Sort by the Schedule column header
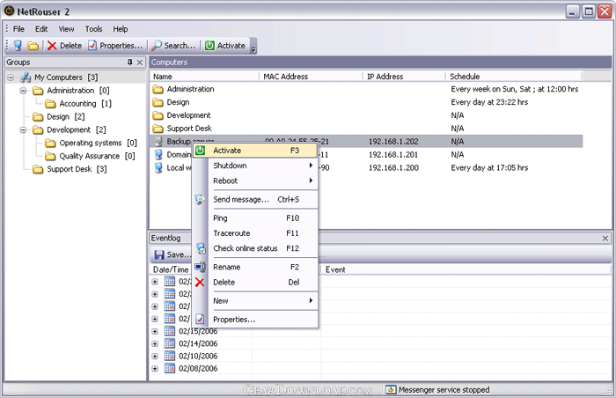This screenshot has height=398, width=616. [513, 77]
